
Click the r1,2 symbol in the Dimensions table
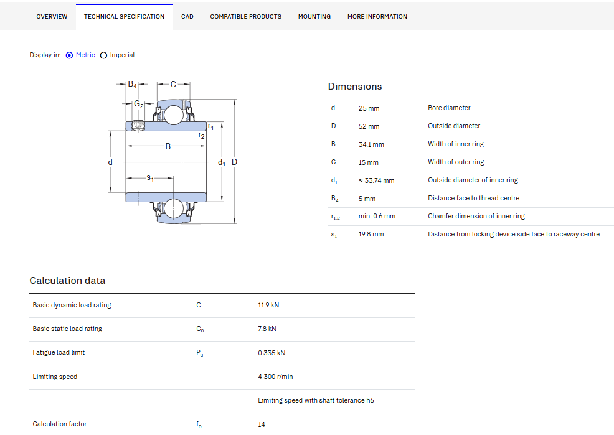(335, 217)
